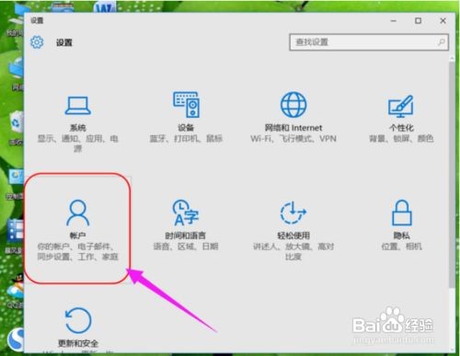Click the 设备 label text
The height and width of the screenshot is (356, 460).
pos(186,128)
